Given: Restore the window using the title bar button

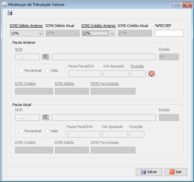Looking at the screenshot, I should pyautogui.click(x=178, y=5).
